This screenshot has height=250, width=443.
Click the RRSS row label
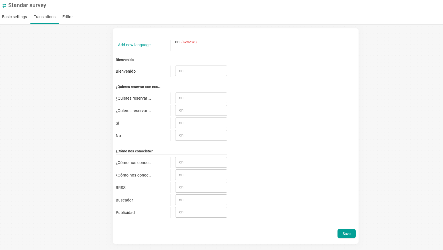[121, 188]
